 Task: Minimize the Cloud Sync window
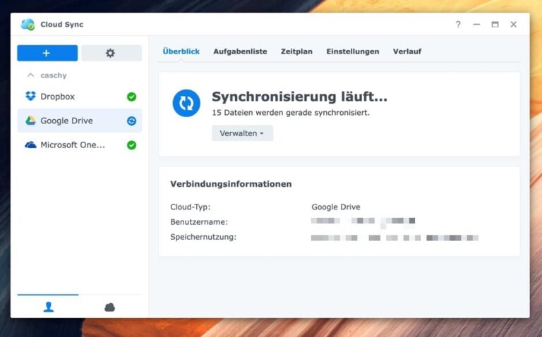click(476, 24)
